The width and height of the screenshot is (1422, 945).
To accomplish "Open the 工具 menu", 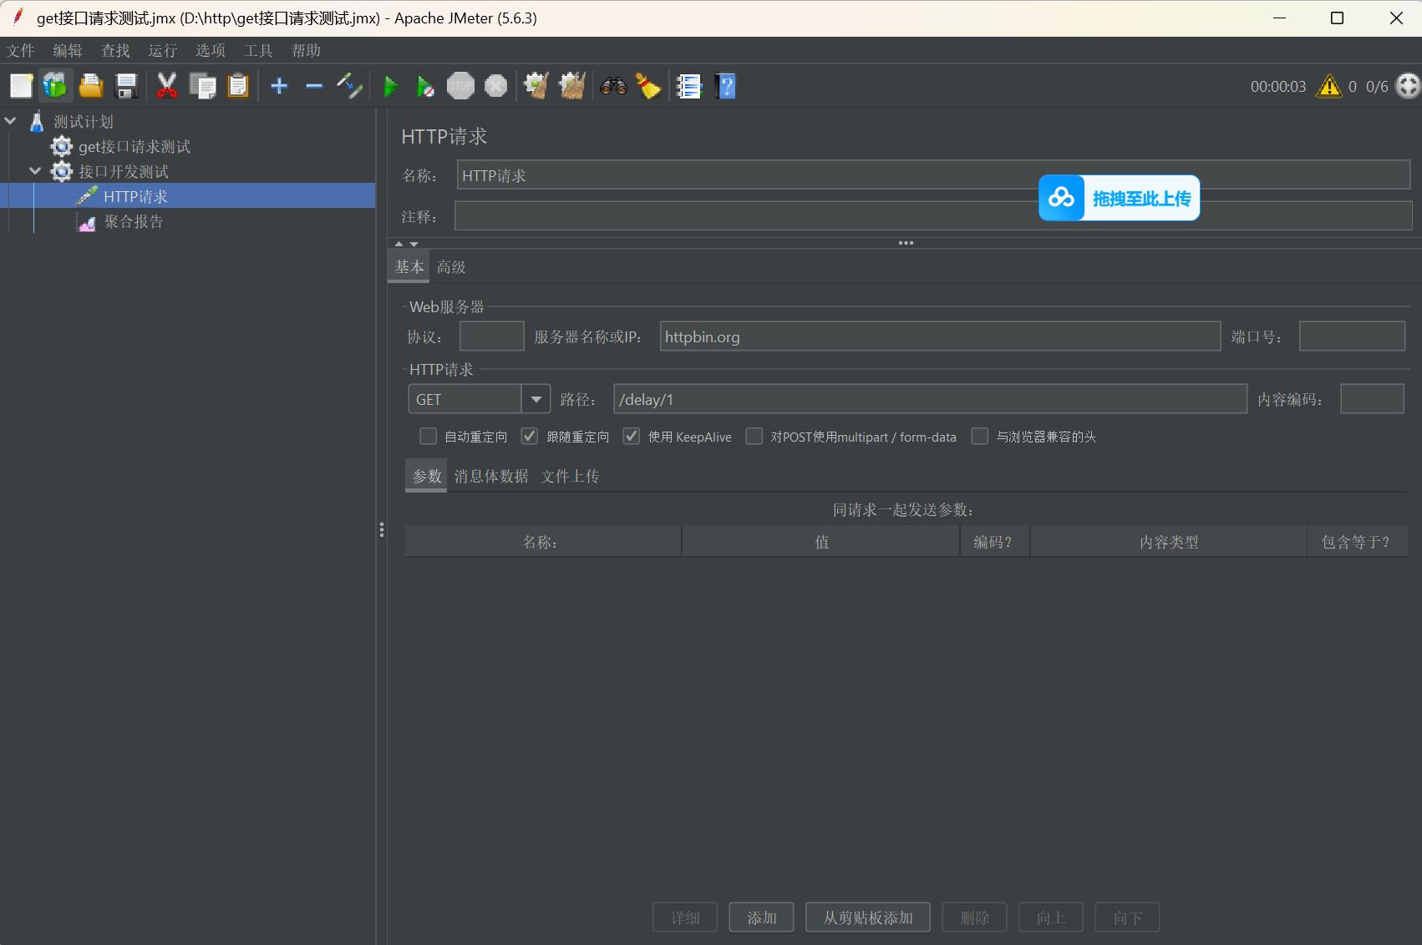I will (258, 51).
